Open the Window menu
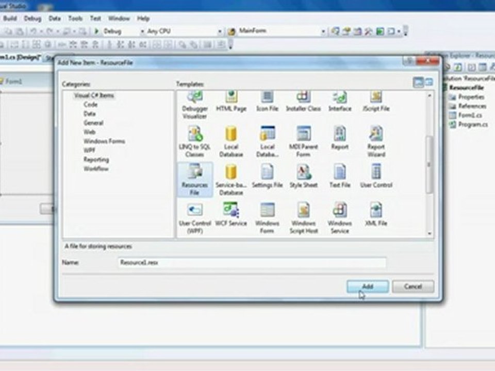This screenshot has width=495, height=371. click(x=119, y=19)
